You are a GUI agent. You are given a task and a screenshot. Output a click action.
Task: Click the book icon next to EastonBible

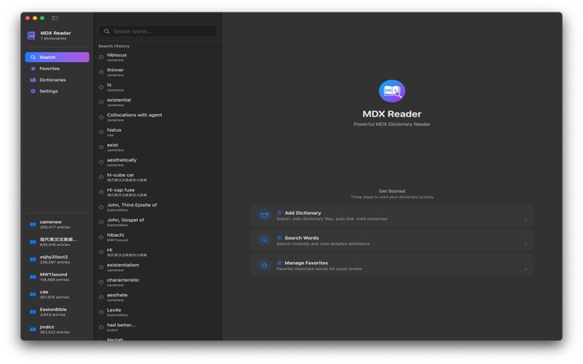coord(33,312)
